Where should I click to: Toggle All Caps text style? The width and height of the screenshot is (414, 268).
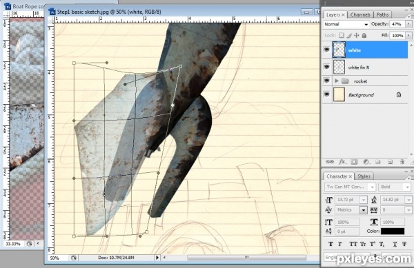click(x=353, y=244)
